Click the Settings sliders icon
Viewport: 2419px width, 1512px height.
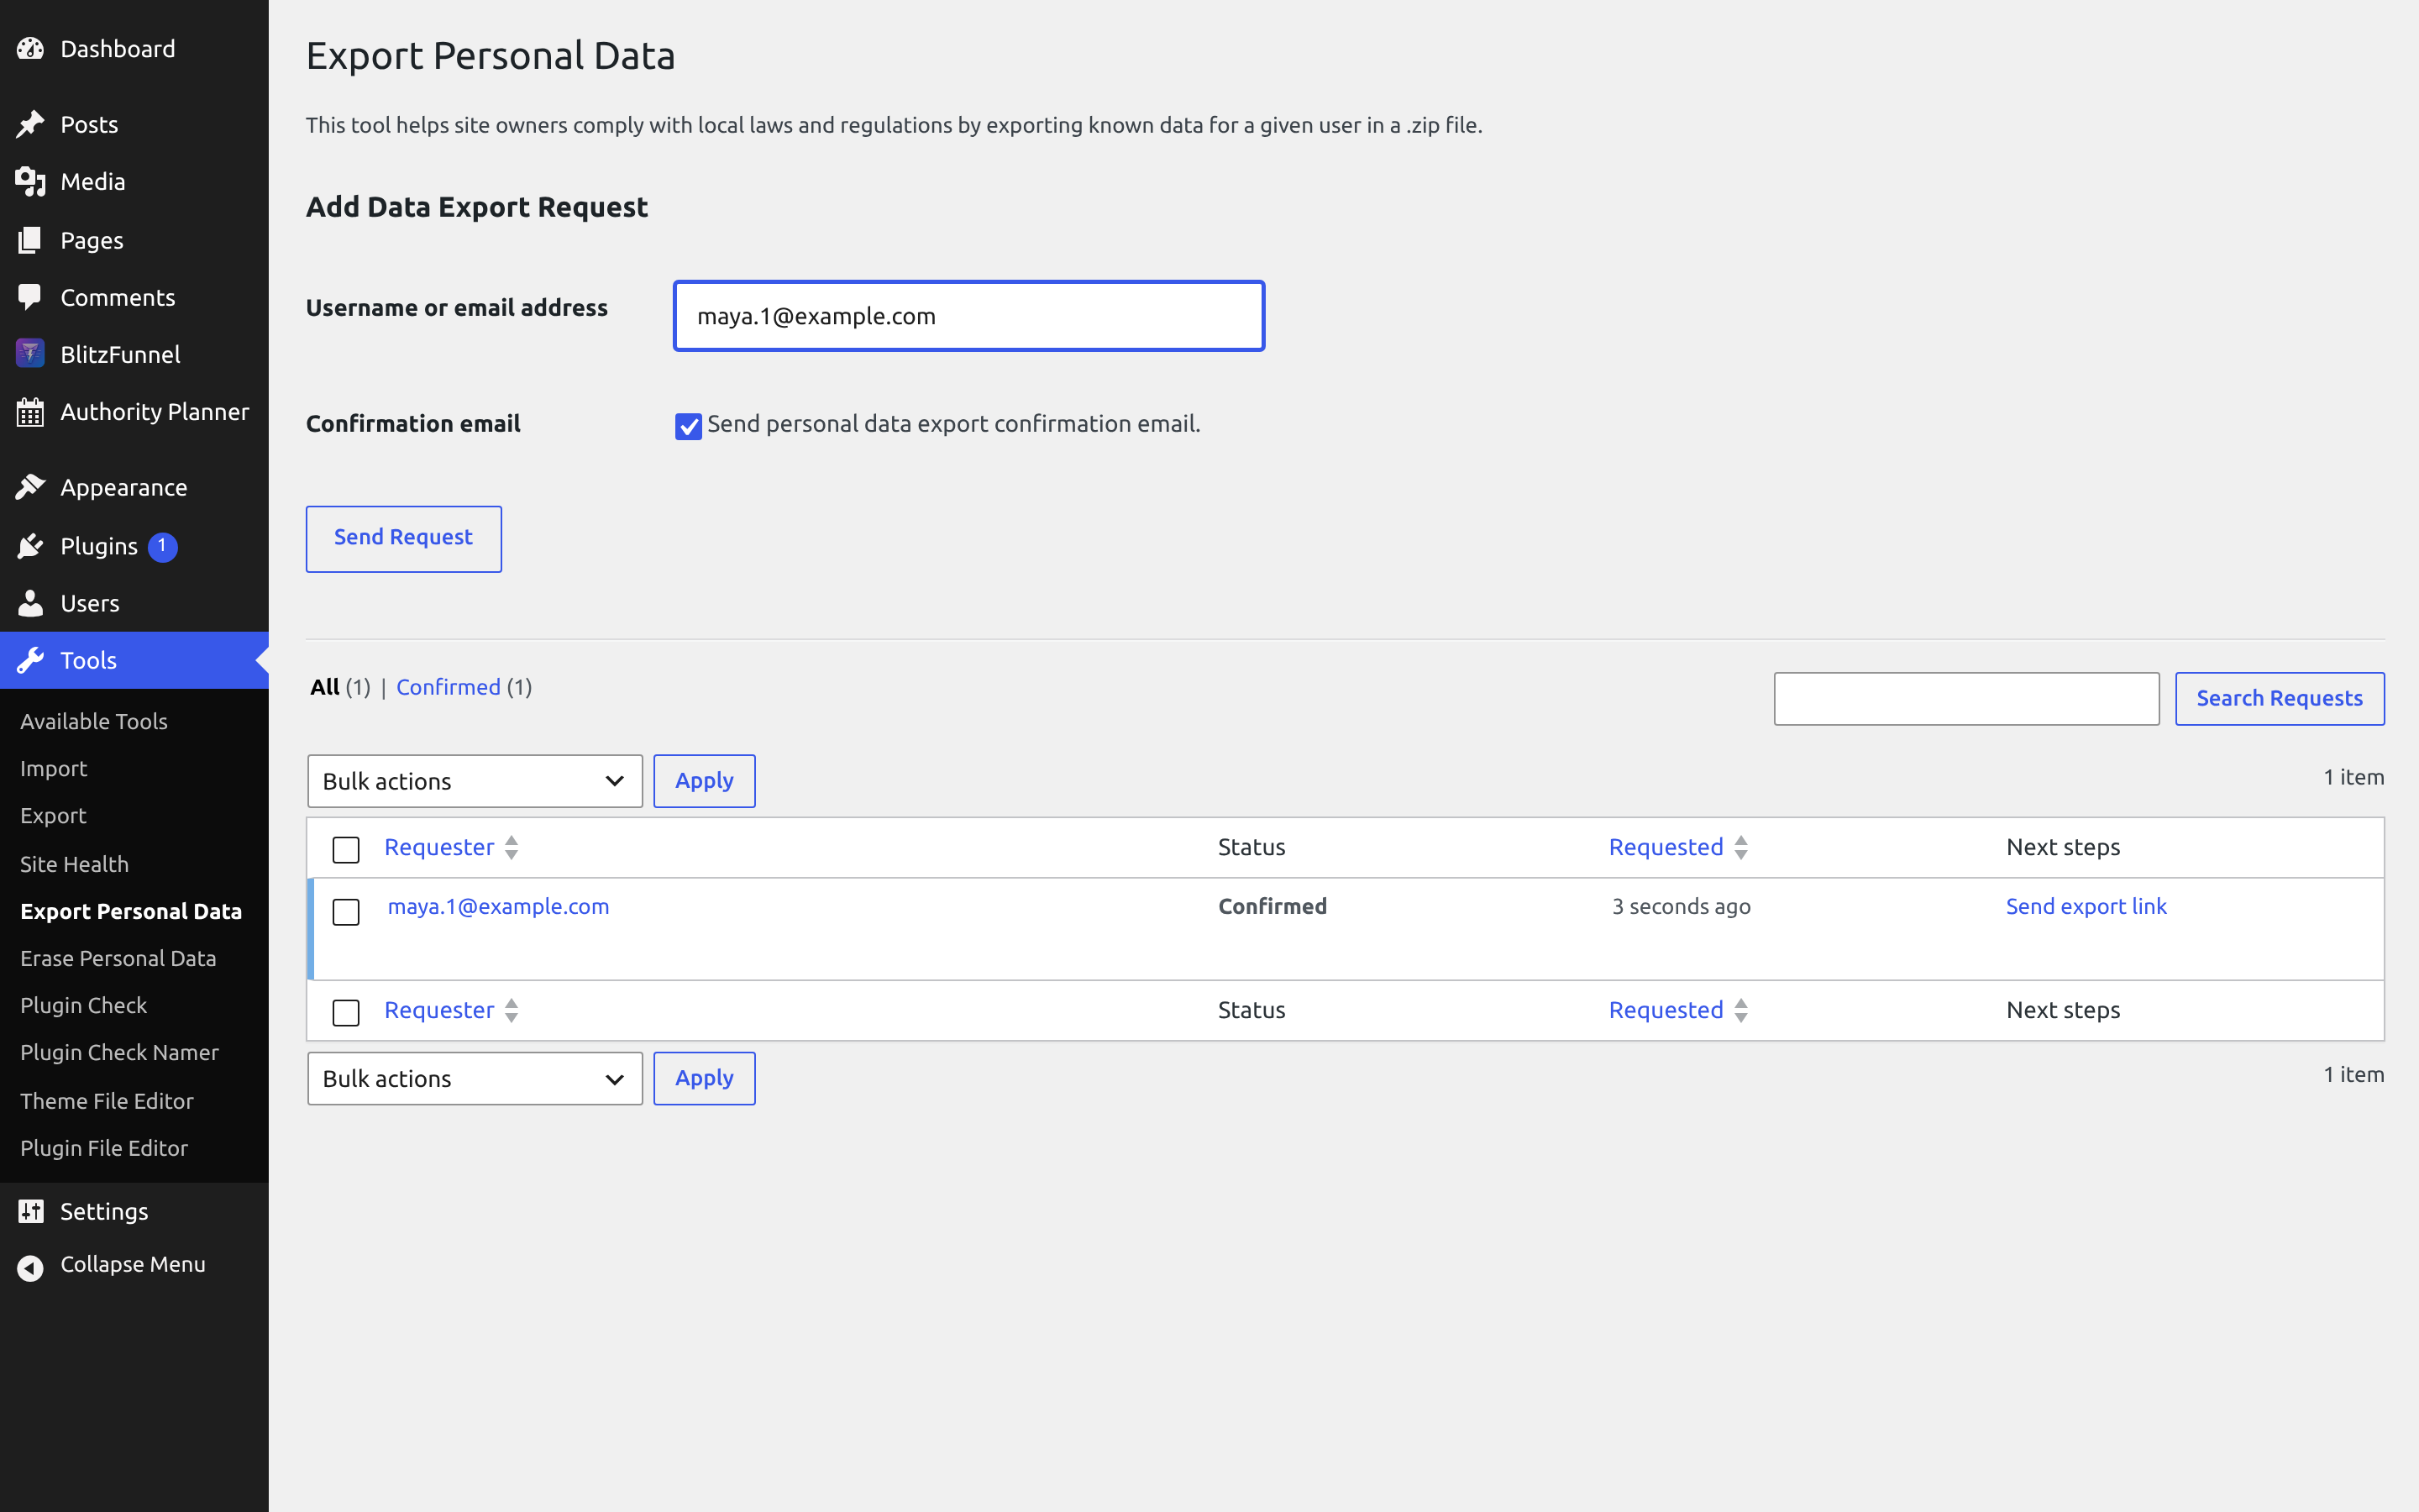click(30, 1211)
